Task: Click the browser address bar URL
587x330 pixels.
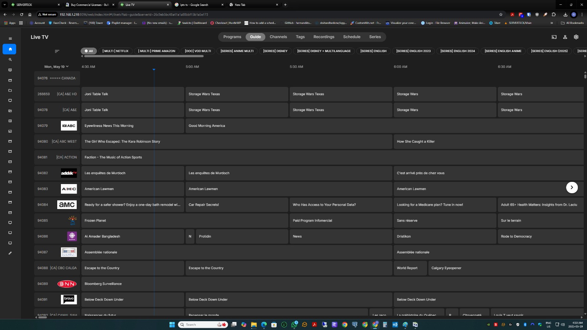Action: click(x=134, y=15)
